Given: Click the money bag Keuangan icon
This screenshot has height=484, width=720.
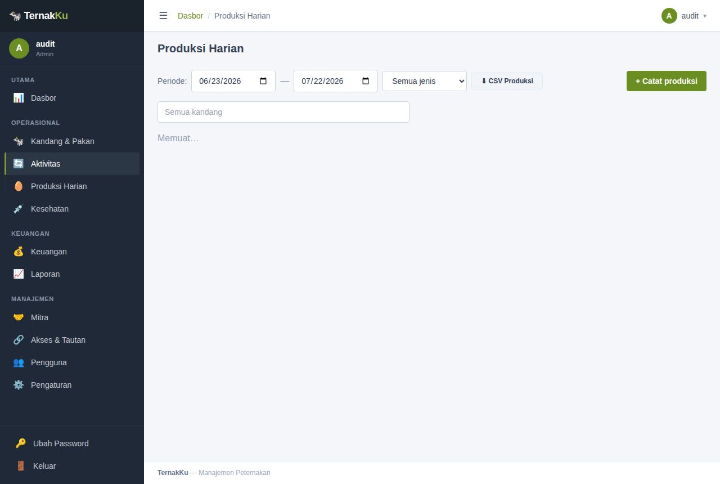Looking at the screenshot, I should point(19,252).
